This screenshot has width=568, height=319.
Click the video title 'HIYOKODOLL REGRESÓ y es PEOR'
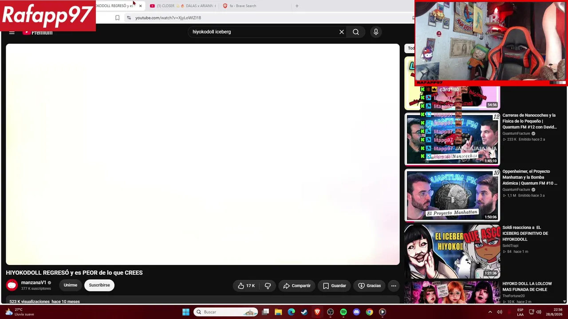(74, 273)
